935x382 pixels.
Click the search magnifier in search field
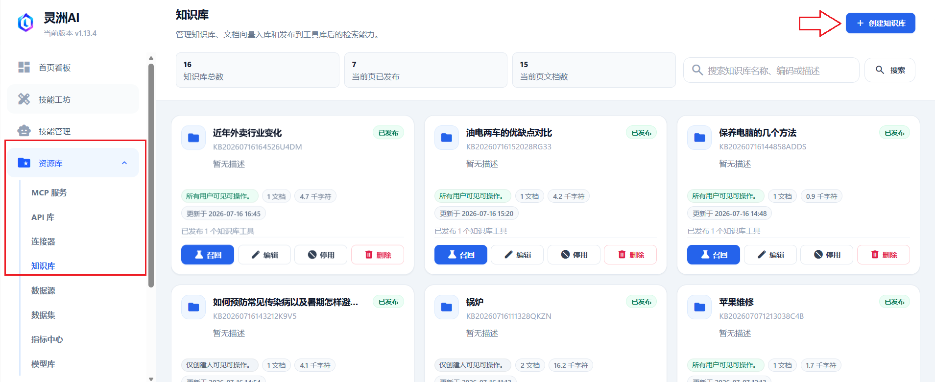(697, 70)
